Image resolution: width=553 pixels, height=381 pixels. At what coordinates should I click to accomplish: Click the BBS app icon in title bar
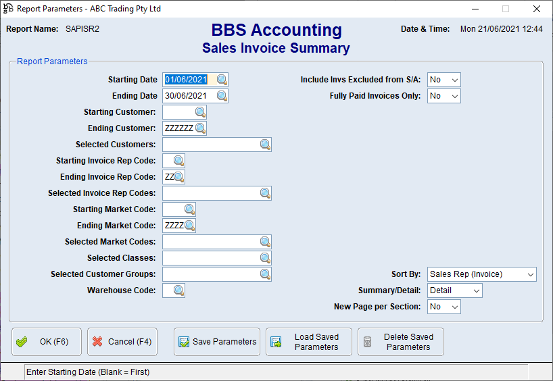pyautogui.click(x=7, y=9)
